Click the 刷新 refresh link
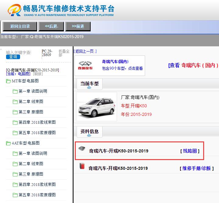 [38, 74]
